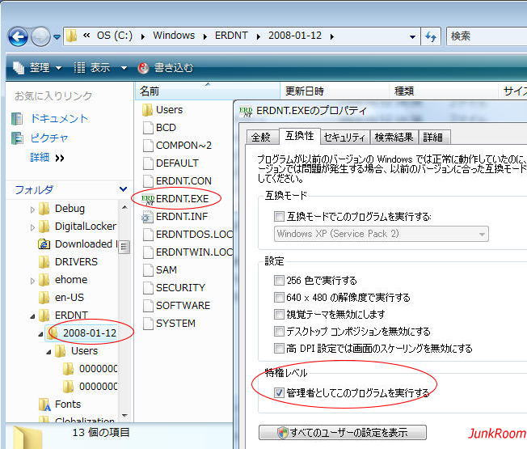Select Downloaded folder icon in tree
Viewport: 527px width, 449px height.
(x=44, y=244)
